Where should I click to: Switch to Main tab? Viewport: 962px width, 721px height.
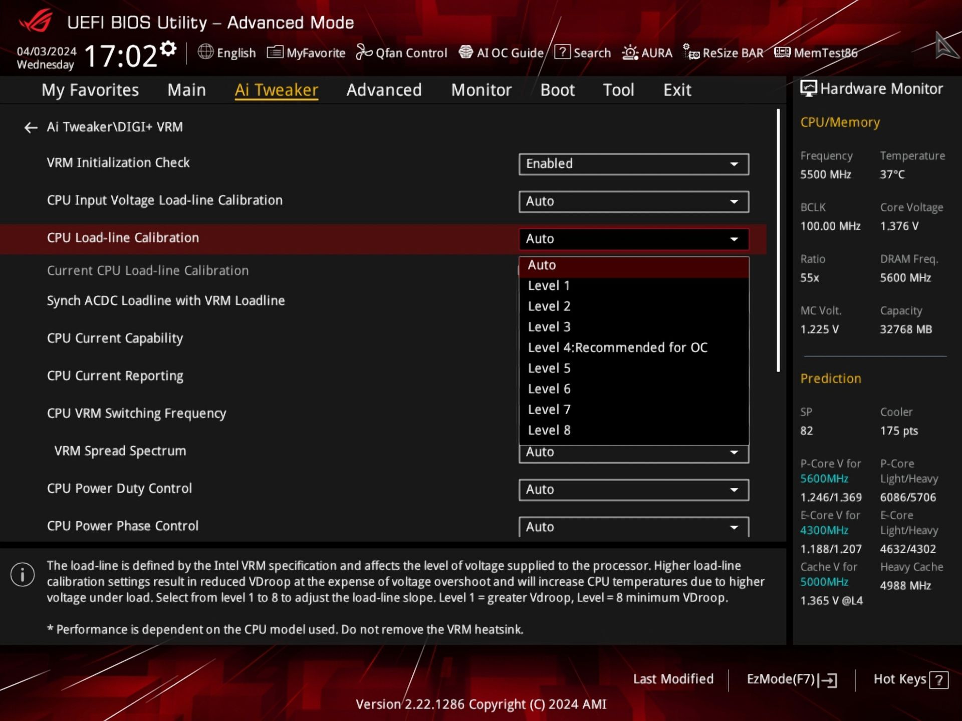coord(186,90)
